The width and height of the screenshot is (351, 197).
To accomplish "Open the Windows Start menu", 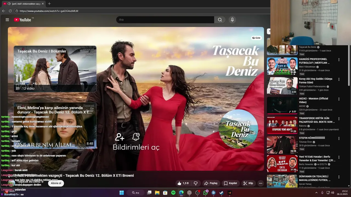I will pos(121,193).
